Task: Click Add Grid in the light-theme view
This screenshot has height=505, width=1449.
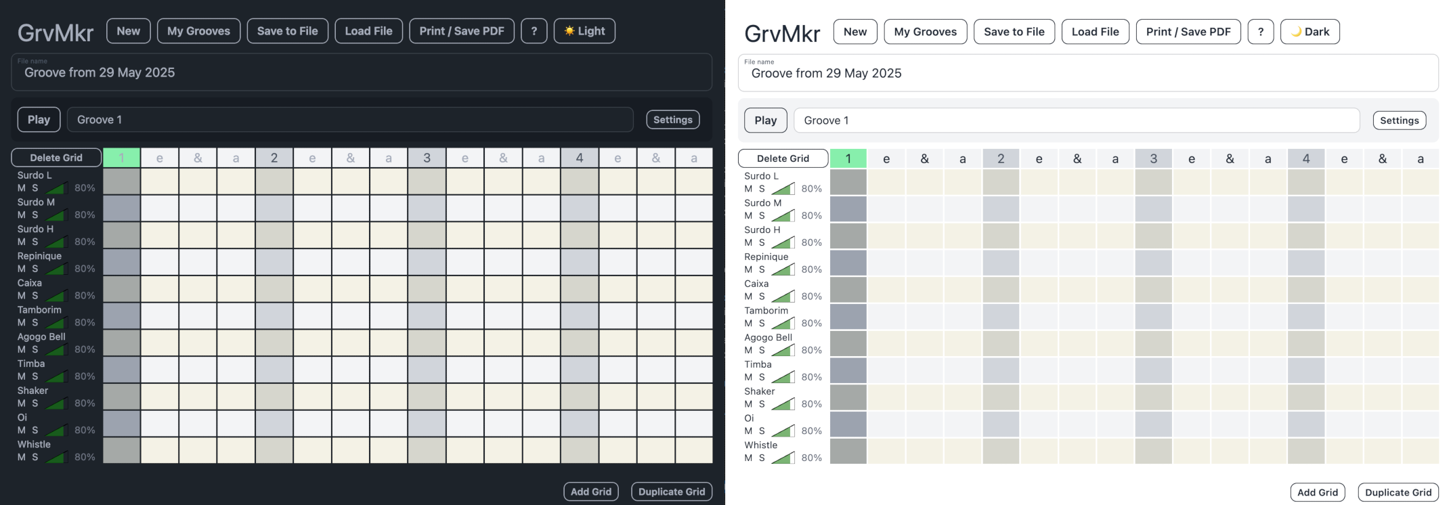Action: [x=1318, y=493]
